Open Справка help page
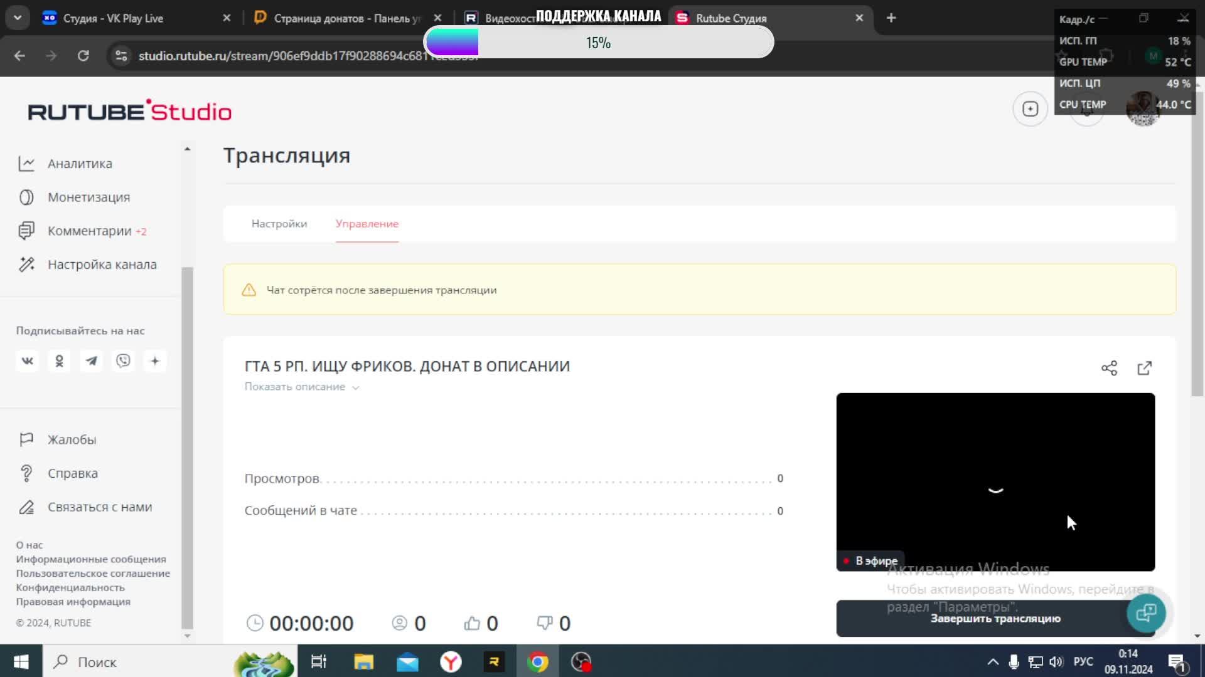 (x=58, y=473)
